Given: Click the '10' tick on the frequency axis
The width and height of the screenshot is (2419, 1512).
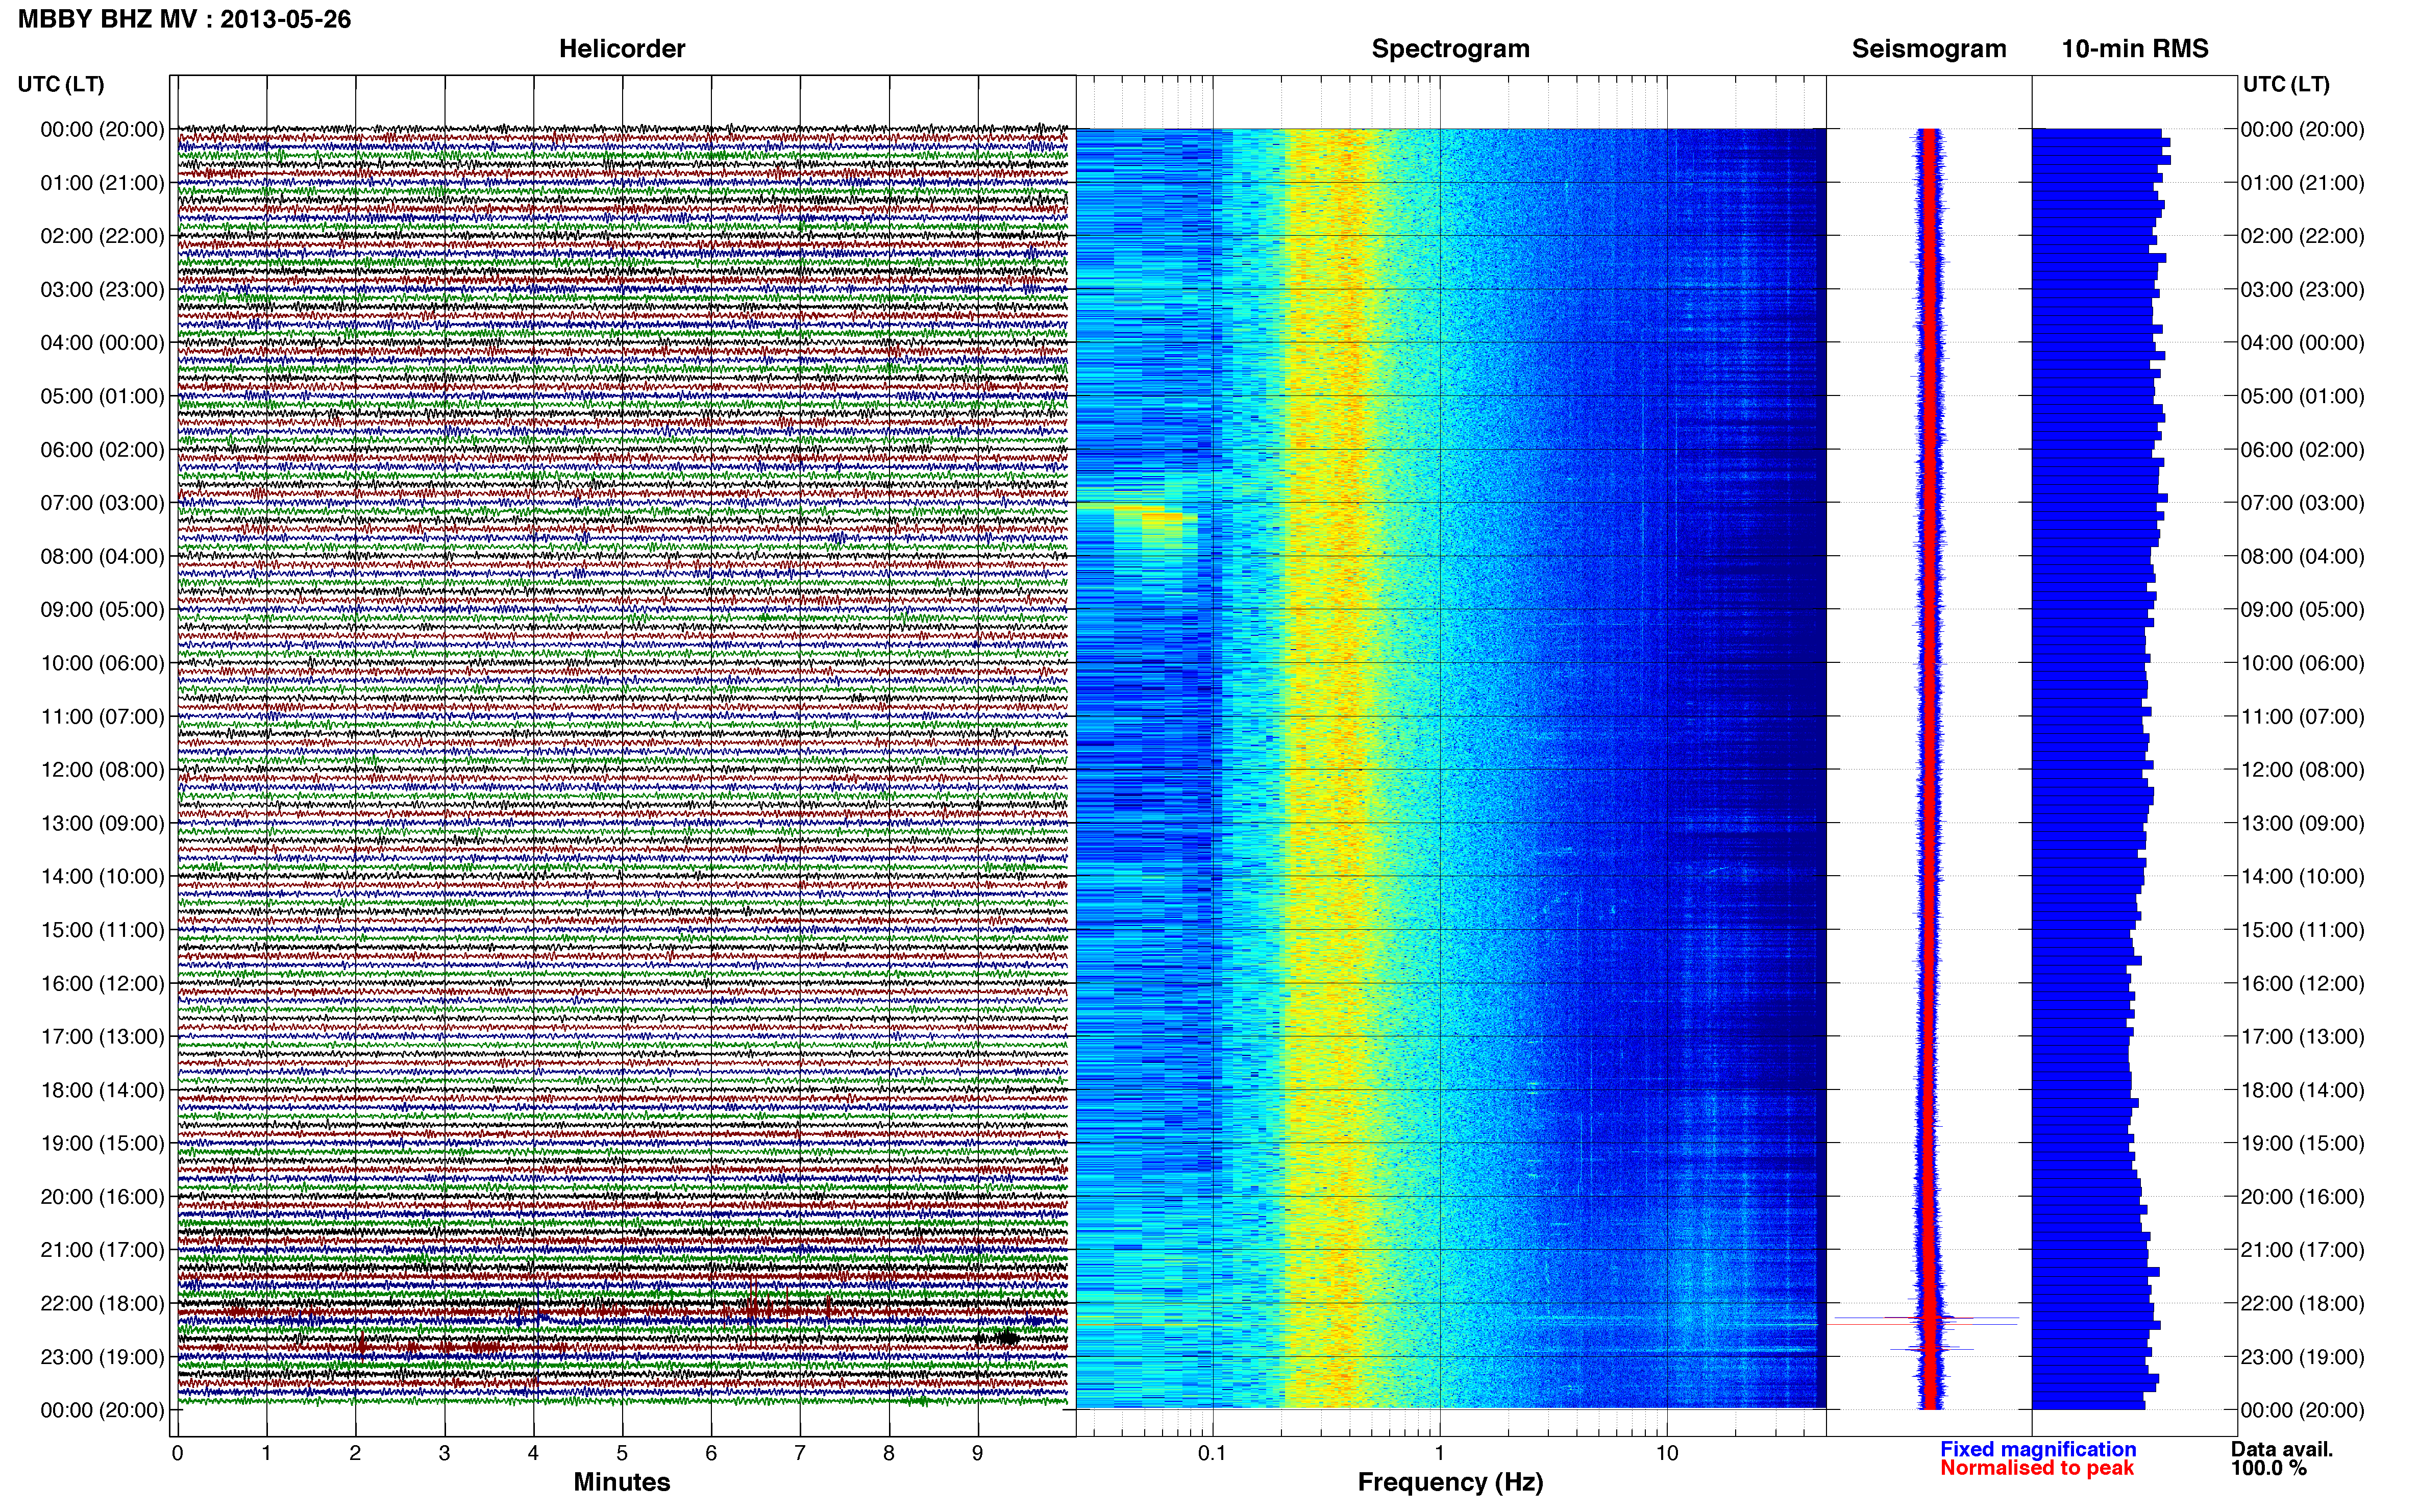Looking at the screenshot, I should click(1666, 1453).
